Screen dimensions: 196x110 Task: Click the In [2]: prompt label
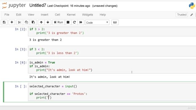pyautogui.click(x=21, y=29)
